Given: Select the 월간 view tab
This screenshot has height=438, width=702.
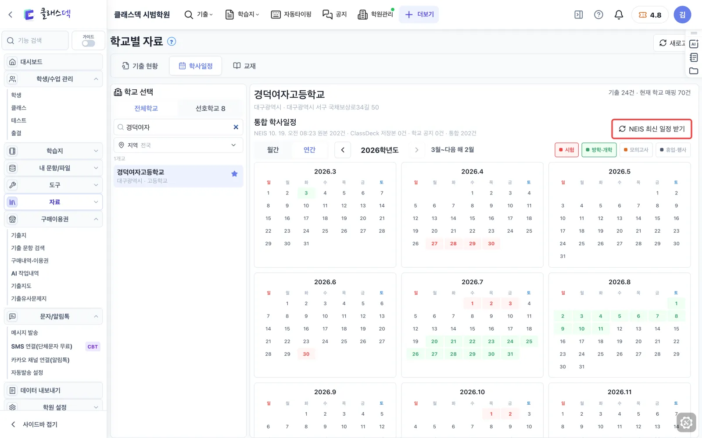Looking at the screenshot, I should [x=273, y=150].
